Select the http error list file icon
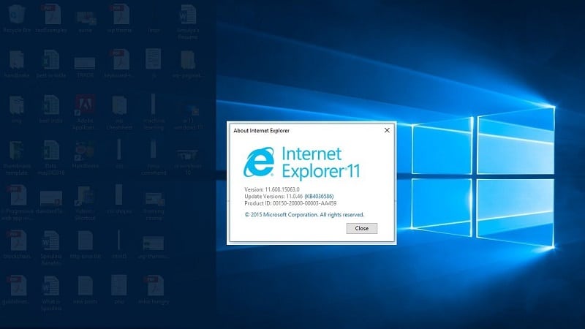The image size is (585, 329). [x=86, y=244]
